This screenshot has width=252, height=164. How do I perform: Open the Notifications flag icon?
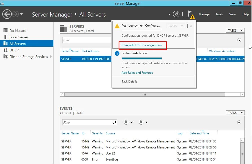[x=191, y=15]
